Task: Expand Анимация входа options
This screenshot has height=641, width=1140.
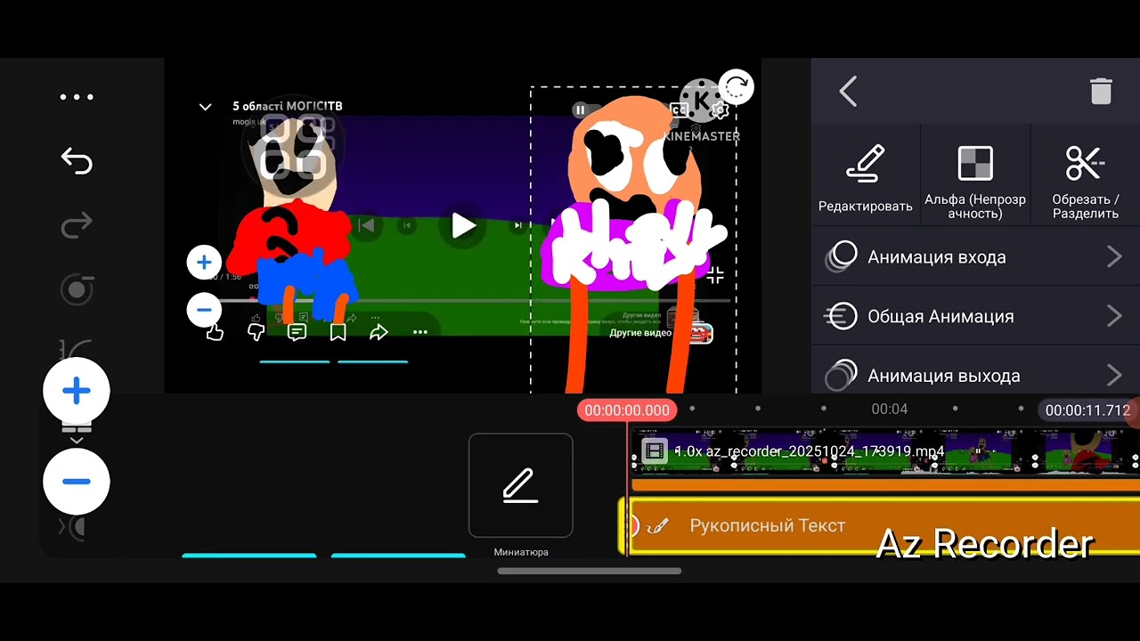Action: [x=975, y=257]
